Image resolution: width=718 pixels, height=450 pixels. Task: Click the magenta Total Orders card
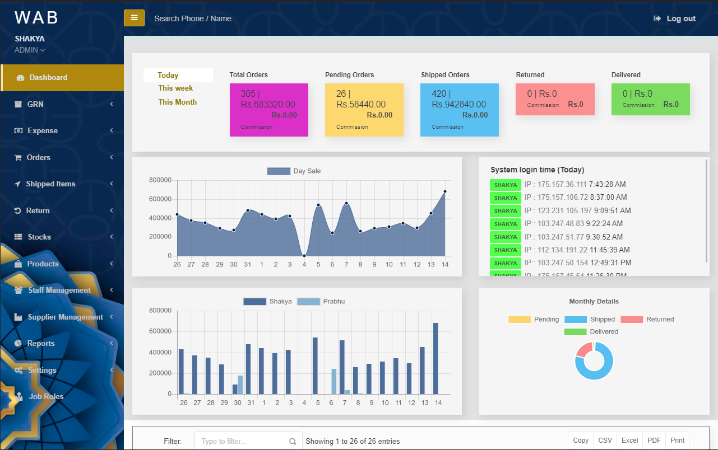[x=268, y=110]
